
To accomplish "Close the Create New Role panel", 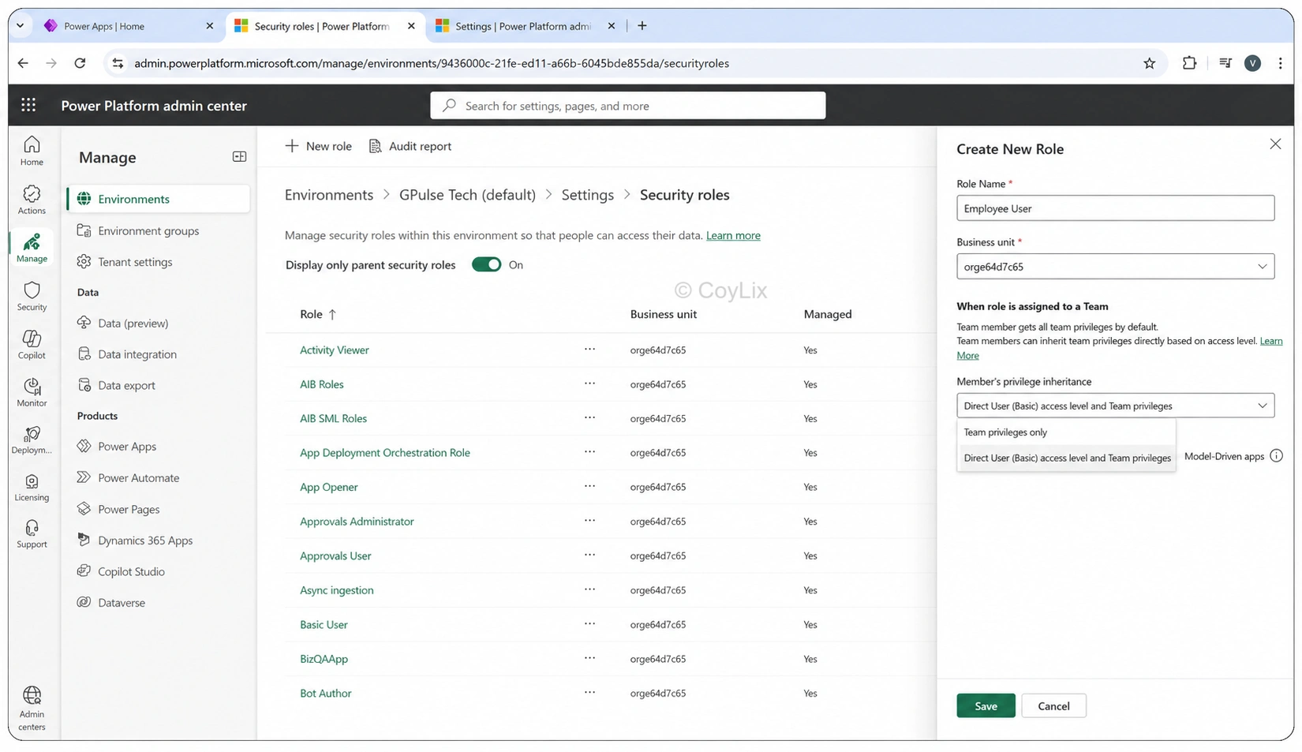I will click(1275, 144).
